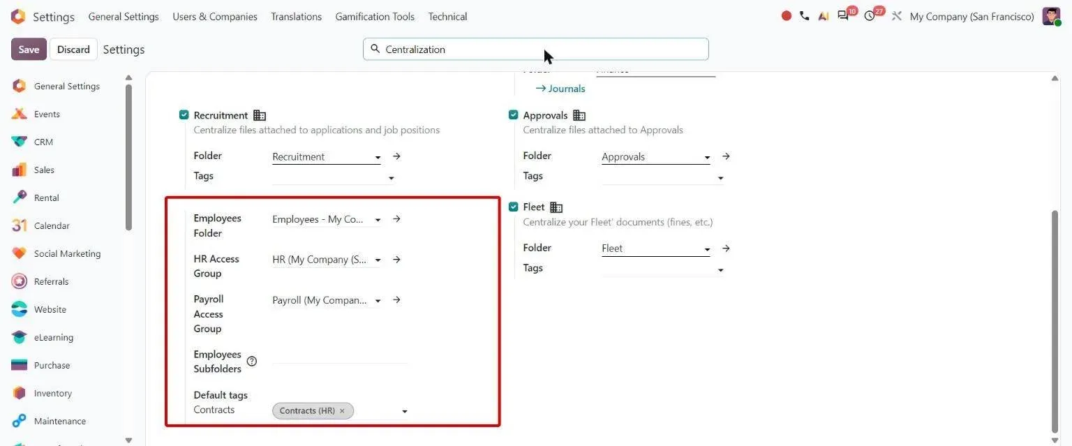Open the Approvals folder external link arrow
This screenshot has height=446, width=1072.
[726, 156]
